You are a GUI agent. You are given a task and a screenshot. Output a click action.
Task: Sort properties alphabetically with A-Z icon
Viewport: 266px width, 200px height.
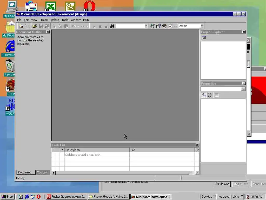click(x=204, y=95)
